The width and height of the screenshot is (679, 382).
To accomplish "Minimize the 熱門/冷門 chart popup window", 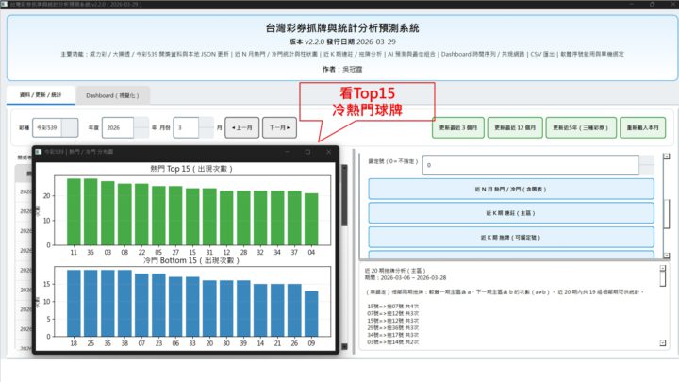I will tap(287, 152).
